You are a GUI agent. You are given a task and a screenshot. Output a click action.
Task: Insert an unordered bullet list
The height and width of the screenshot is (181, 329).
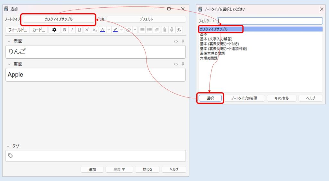click(142, 30)
